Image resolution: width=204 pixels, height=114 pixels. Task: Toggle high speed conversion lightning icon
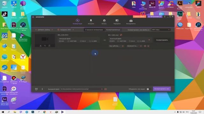[42, 89]
